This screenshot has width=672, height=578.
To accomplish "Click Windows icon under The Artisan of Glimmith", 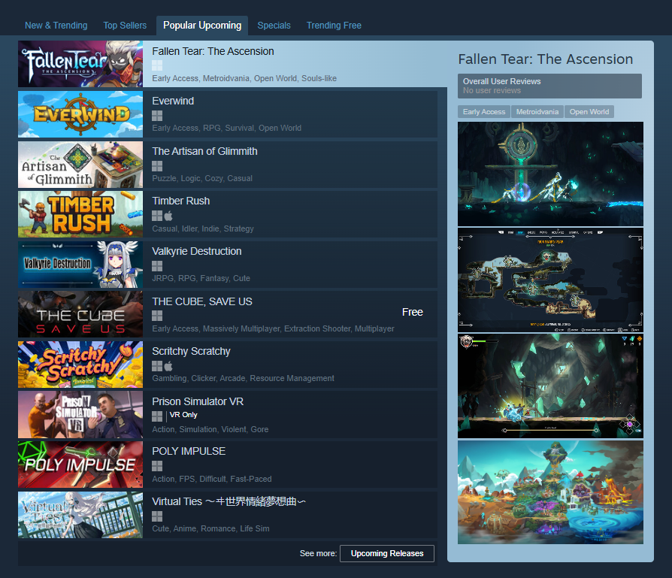I will point(157,166).
